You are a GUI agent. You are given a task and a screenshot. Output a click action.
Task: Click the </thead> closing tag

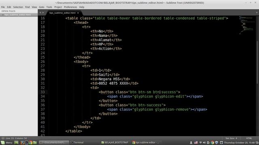[82, 57]
